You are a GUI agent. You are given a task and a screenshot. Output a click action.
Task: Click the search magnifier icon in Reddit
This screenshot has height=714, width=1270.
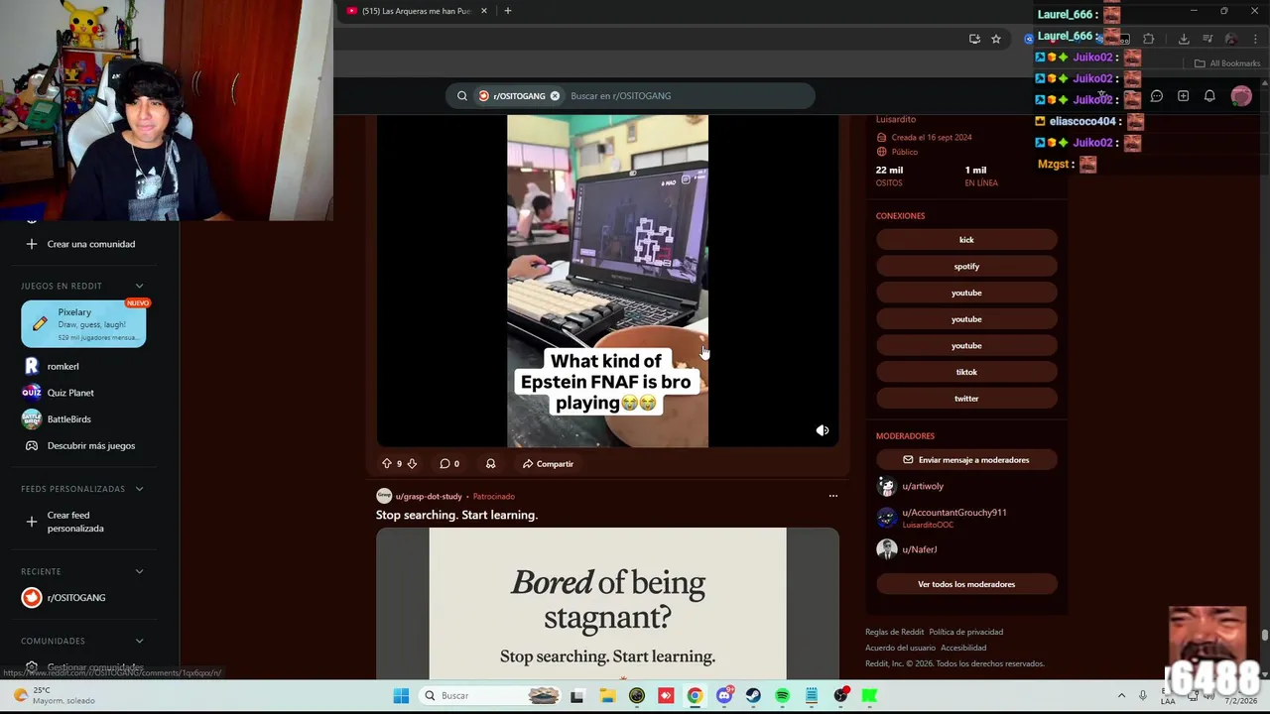(x=461, y=96)
